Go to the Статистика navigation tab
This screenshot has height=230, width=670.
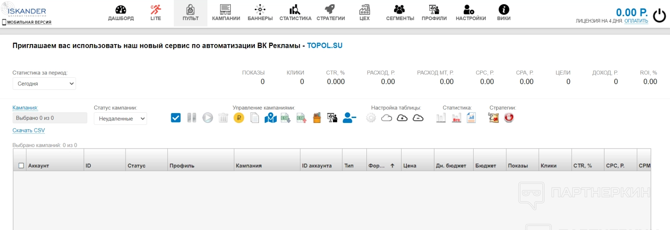pyautogui.click(x=295, y=13)
